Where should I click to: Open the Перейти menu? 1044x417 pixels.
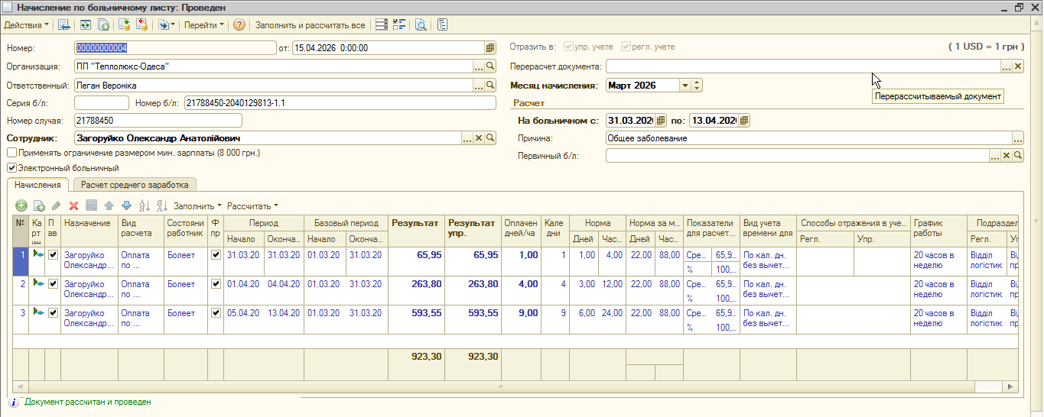click(204, 25)
